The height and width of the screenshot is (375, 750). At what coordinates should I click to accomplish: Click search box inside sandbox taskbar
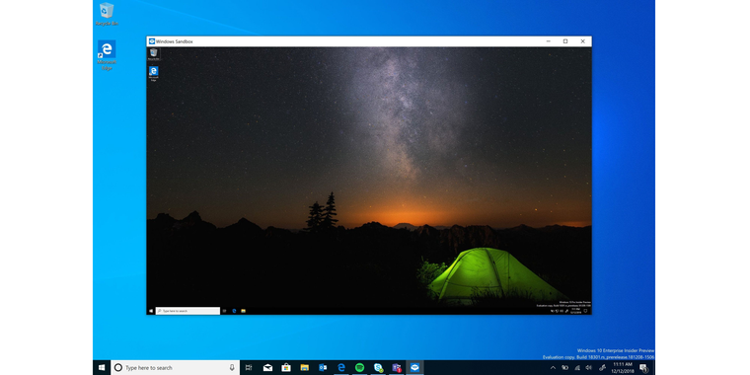[187, 311]
